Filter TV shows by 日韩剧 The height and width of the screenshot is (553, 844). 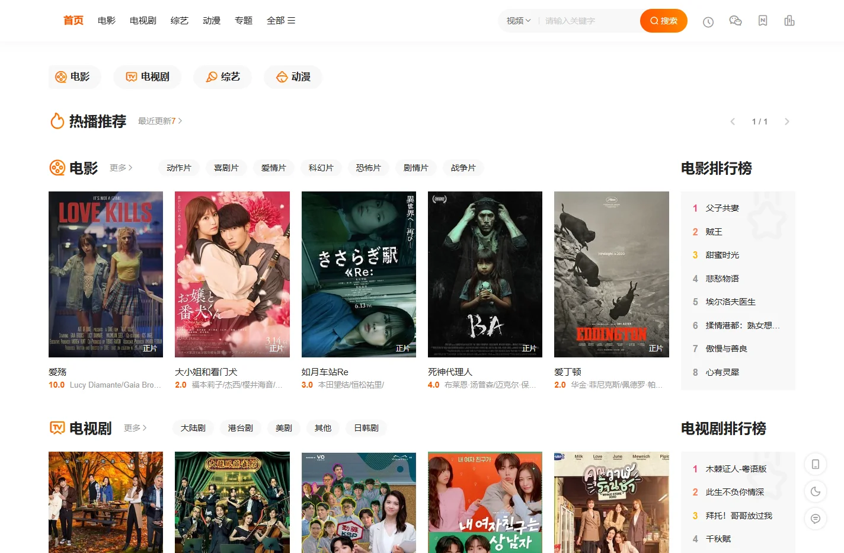(366, 428)
